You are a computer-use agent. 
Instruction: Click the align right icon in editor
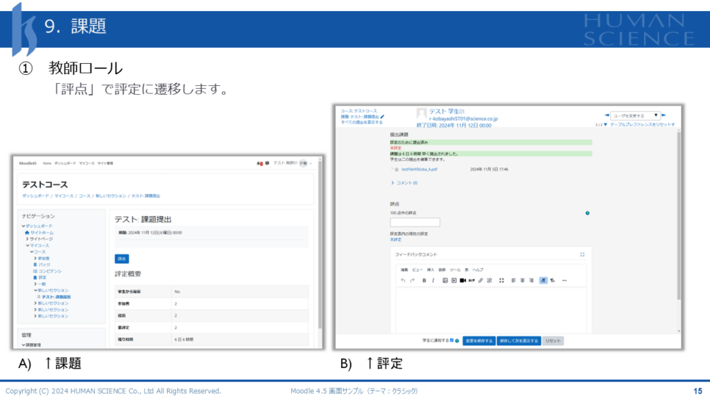pos(531,281)
